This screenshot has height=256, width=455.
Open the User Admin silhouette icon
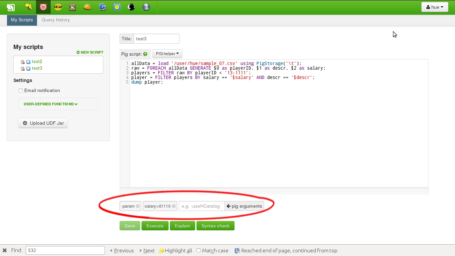(x=131, y=7)
